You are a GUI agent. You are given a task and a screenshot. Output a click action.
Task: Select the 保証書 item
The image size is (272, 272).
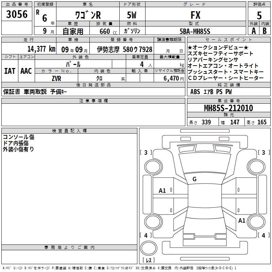pos(12,91)
